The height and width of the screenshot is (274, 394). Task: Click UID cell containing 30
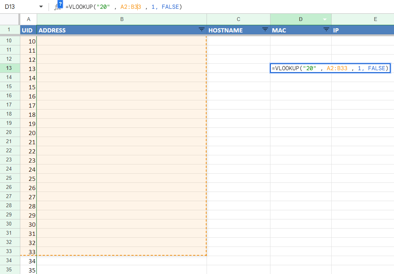[x=28, y=224]
